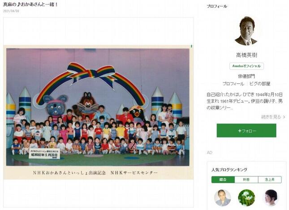Viewport: 289px width, 210px height.
Task: Click the Amebaオフィシャル badge
Action: coord(246,66)
